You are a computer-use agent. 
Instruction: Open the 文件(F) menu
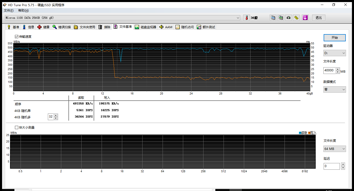(x=8, y=11)
